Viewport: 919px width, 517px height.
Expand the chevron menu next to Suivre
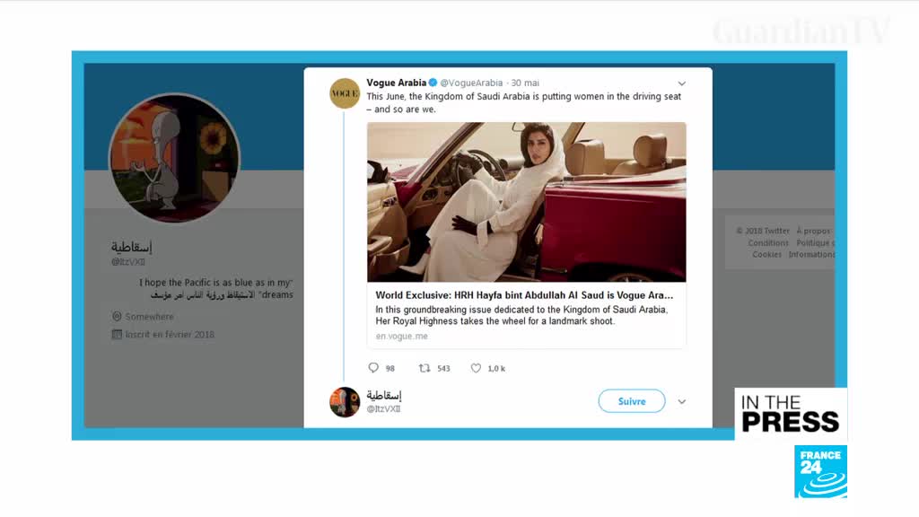pos(682,402)
